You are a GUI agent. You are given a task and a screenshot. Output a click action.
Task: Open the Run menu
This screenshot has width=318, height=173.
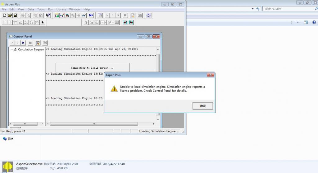coord(51,9)
